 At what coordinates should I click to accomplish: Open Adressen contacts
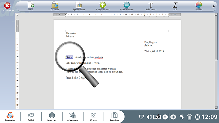[73, 117]
